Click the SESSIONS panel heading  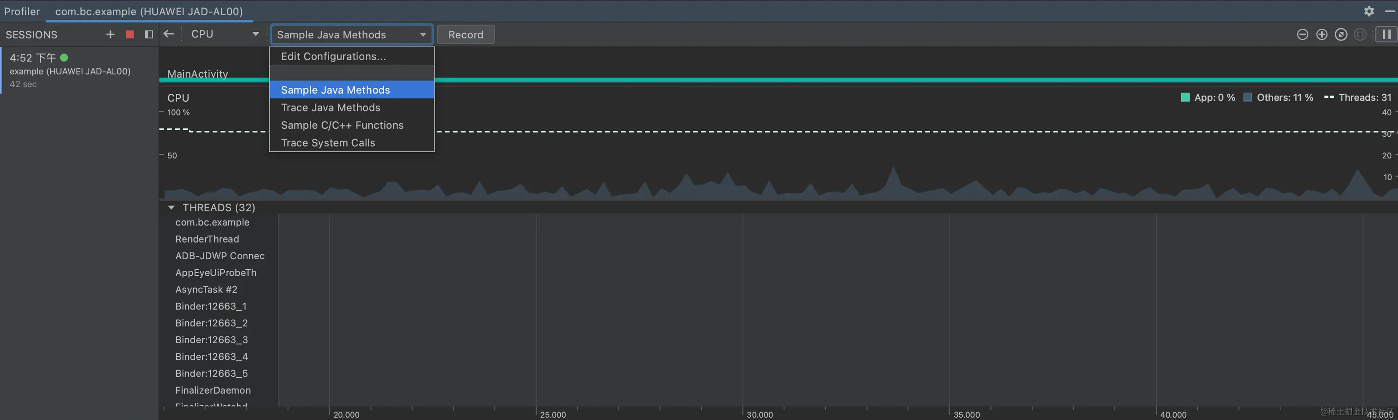[x=31, y=35]
